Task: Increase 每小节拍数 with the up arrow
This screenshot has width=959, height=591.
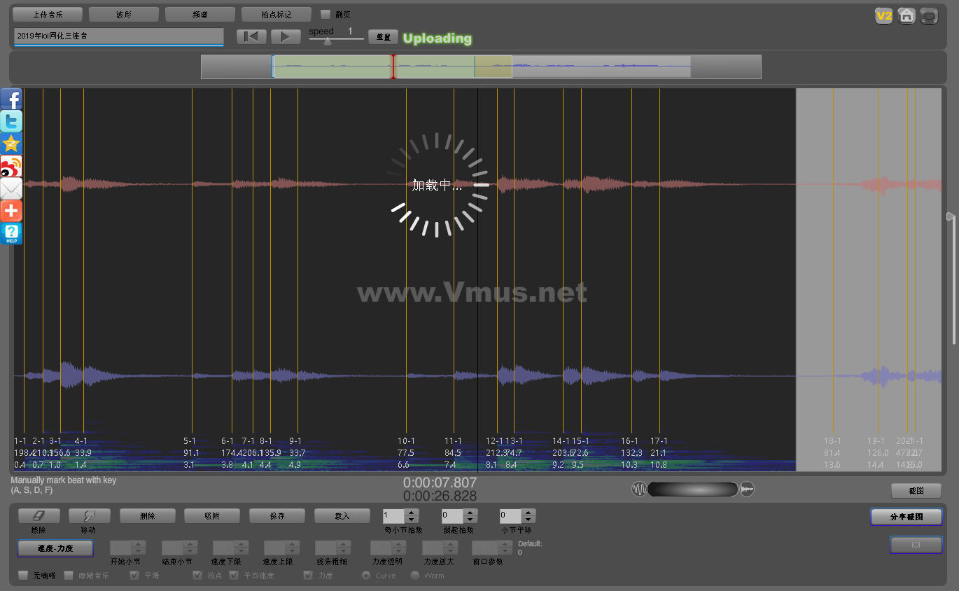Action: (x=412, y=513)
